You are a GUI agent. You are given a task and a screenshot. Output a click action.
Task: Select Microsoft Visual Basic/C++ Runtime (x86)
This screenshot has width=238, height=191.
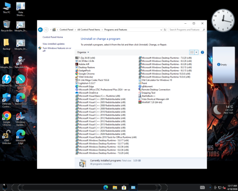click(x=98, y=96)
